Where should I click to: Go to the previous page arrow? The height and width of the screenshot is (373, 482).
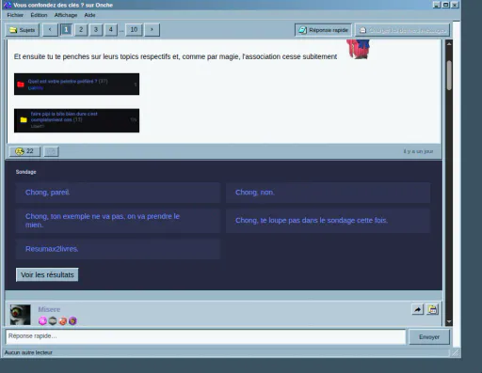pyautogui.click(x=50, y=30)
